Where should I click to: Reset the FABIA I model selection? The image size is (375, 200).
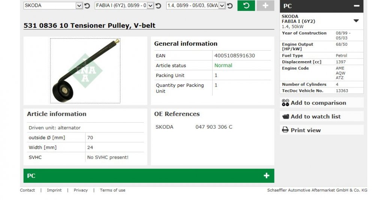[158, 6]
